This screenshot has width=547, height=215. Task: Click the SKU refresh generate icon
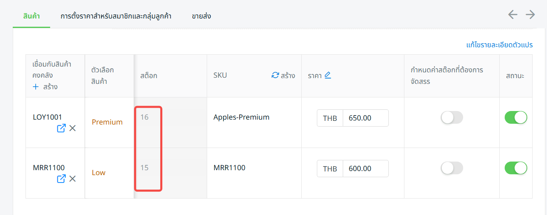pyautogui.click(x=275, y=75)
